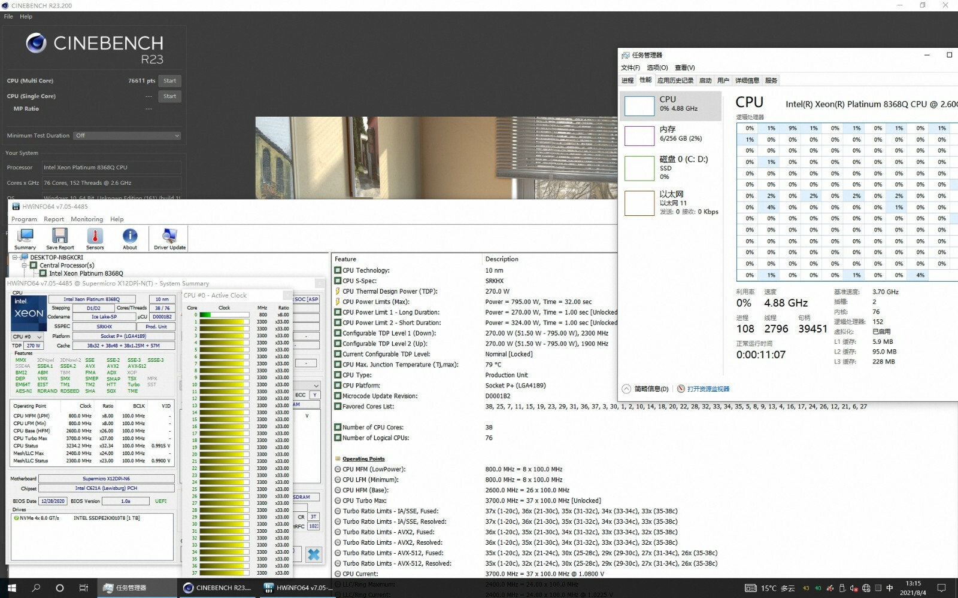Collapse the DESKTOP-NBGKCRI tree node

tap(15, 258)
